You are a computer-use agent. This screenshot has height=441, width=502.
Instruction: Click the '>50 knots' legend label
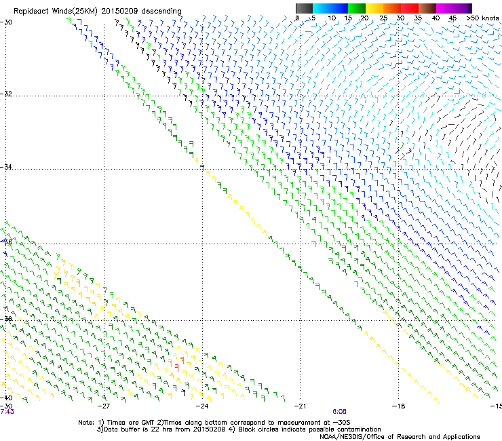pyautogui.click(x=483, y=18)
